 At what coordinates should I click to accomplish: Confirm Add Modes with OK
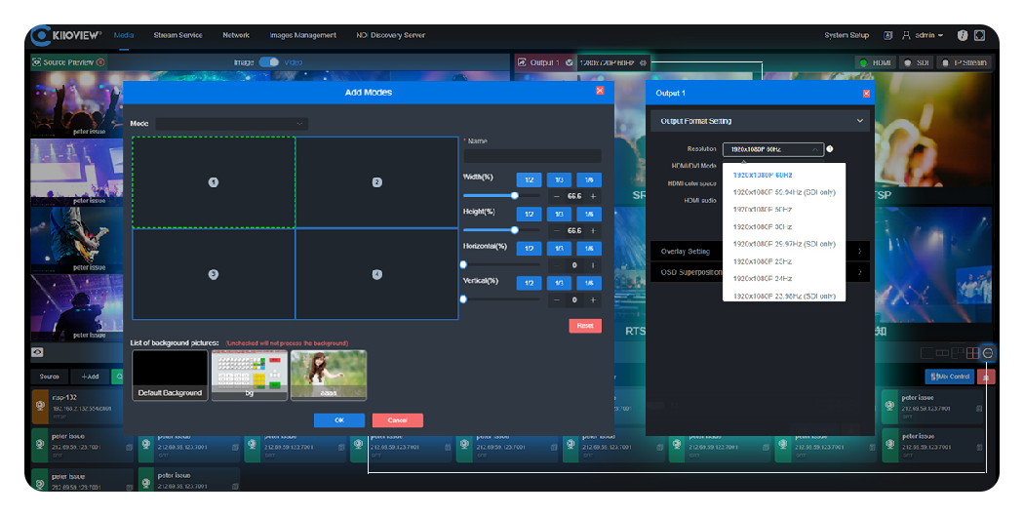coord(339,420)
